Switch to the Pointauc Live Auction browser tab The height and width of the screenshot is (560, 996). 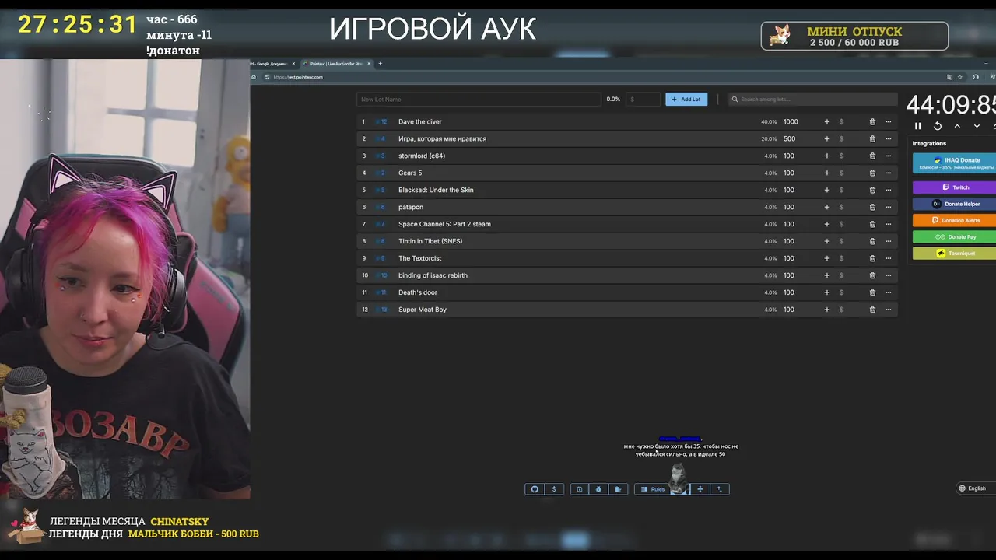click(336, 64)
